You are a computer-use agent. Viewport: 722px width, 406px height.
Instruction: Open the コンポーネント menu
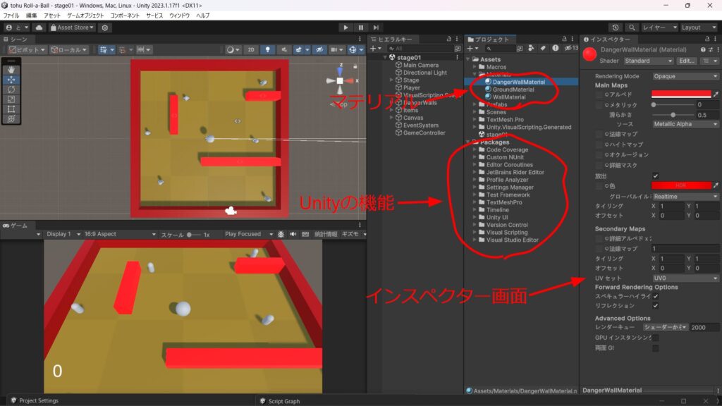pos(125,16)
